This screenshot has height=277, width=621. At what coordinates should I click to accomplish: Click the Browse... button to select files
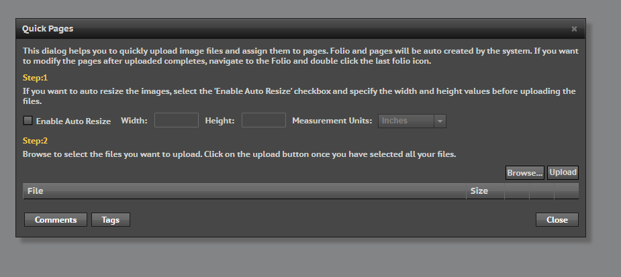pyautogui.click(x=525, y=172)
